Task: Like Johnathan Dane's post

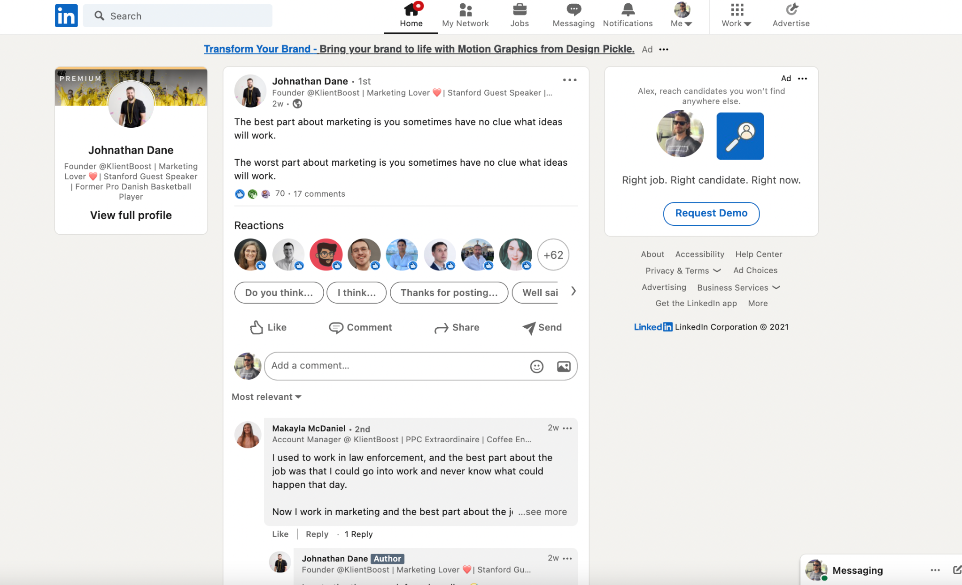Action: pos(268,327)
